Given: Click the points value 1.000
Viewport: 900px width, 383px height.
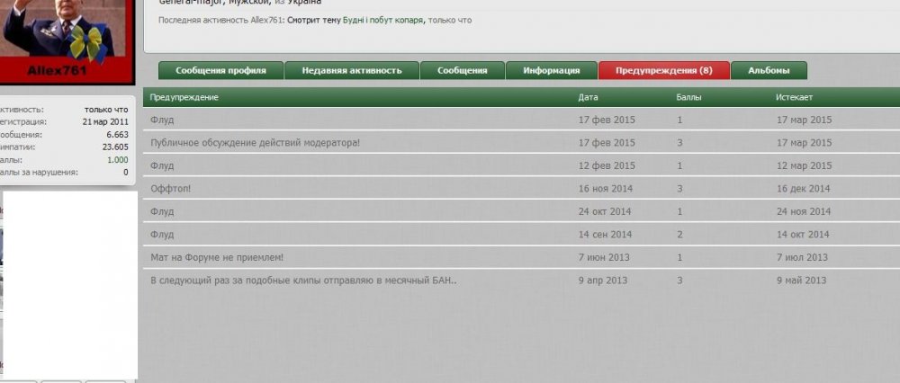Looking at the screenshot, I should coord(118,160).
